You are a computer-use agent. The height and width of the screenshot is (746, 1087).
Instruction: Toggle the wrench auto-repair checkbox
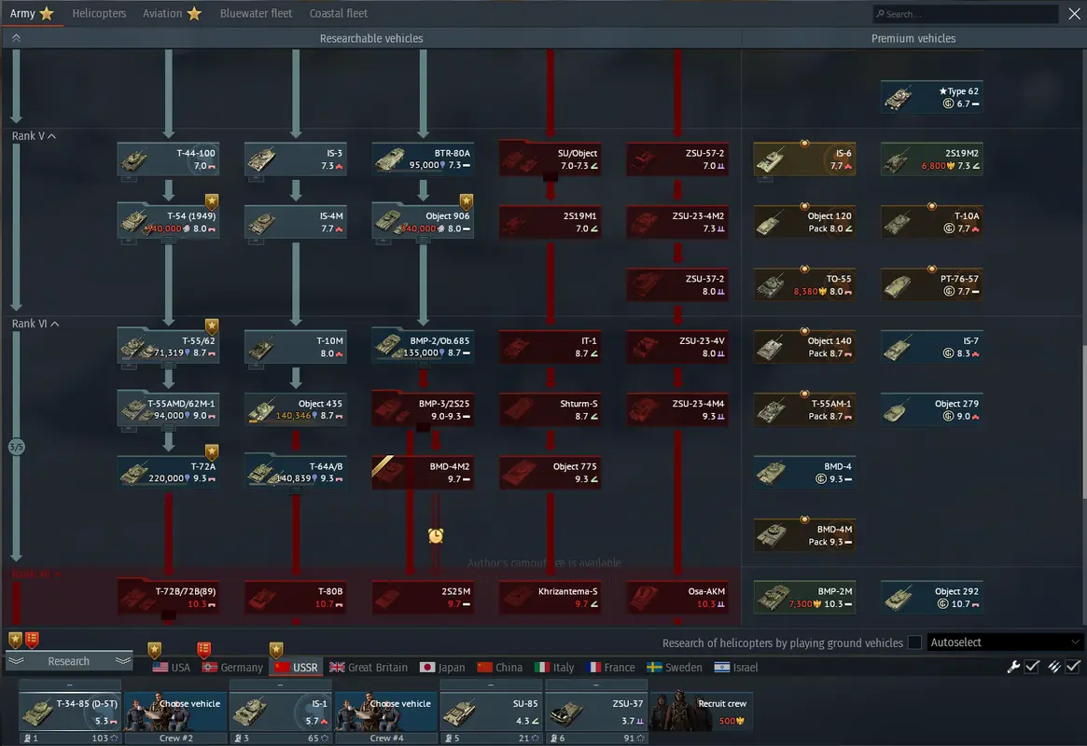click(x=1032, y=667)
